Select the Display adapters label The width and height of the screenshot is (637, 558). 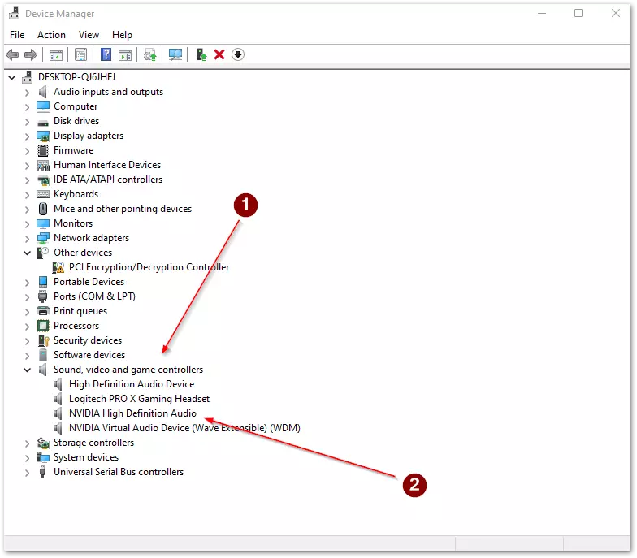(x=89, y=136)
